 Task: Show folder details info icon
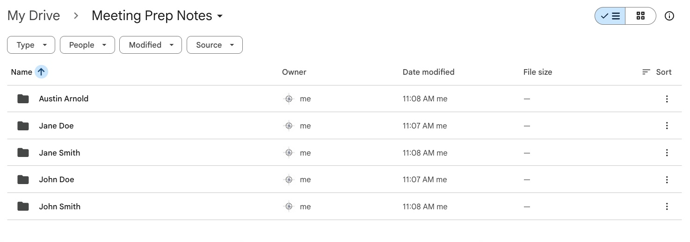pyautogui.click(x=669, y=16)
